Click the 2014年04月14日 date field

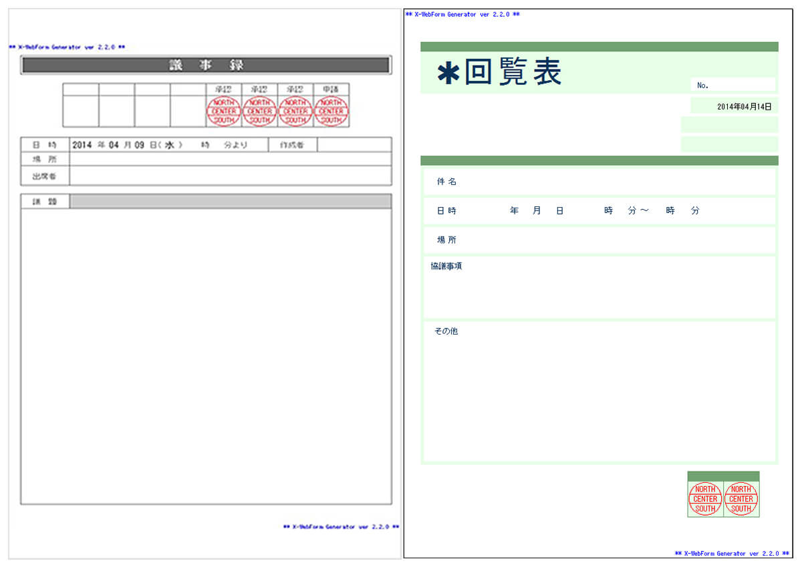pos(734,106)
